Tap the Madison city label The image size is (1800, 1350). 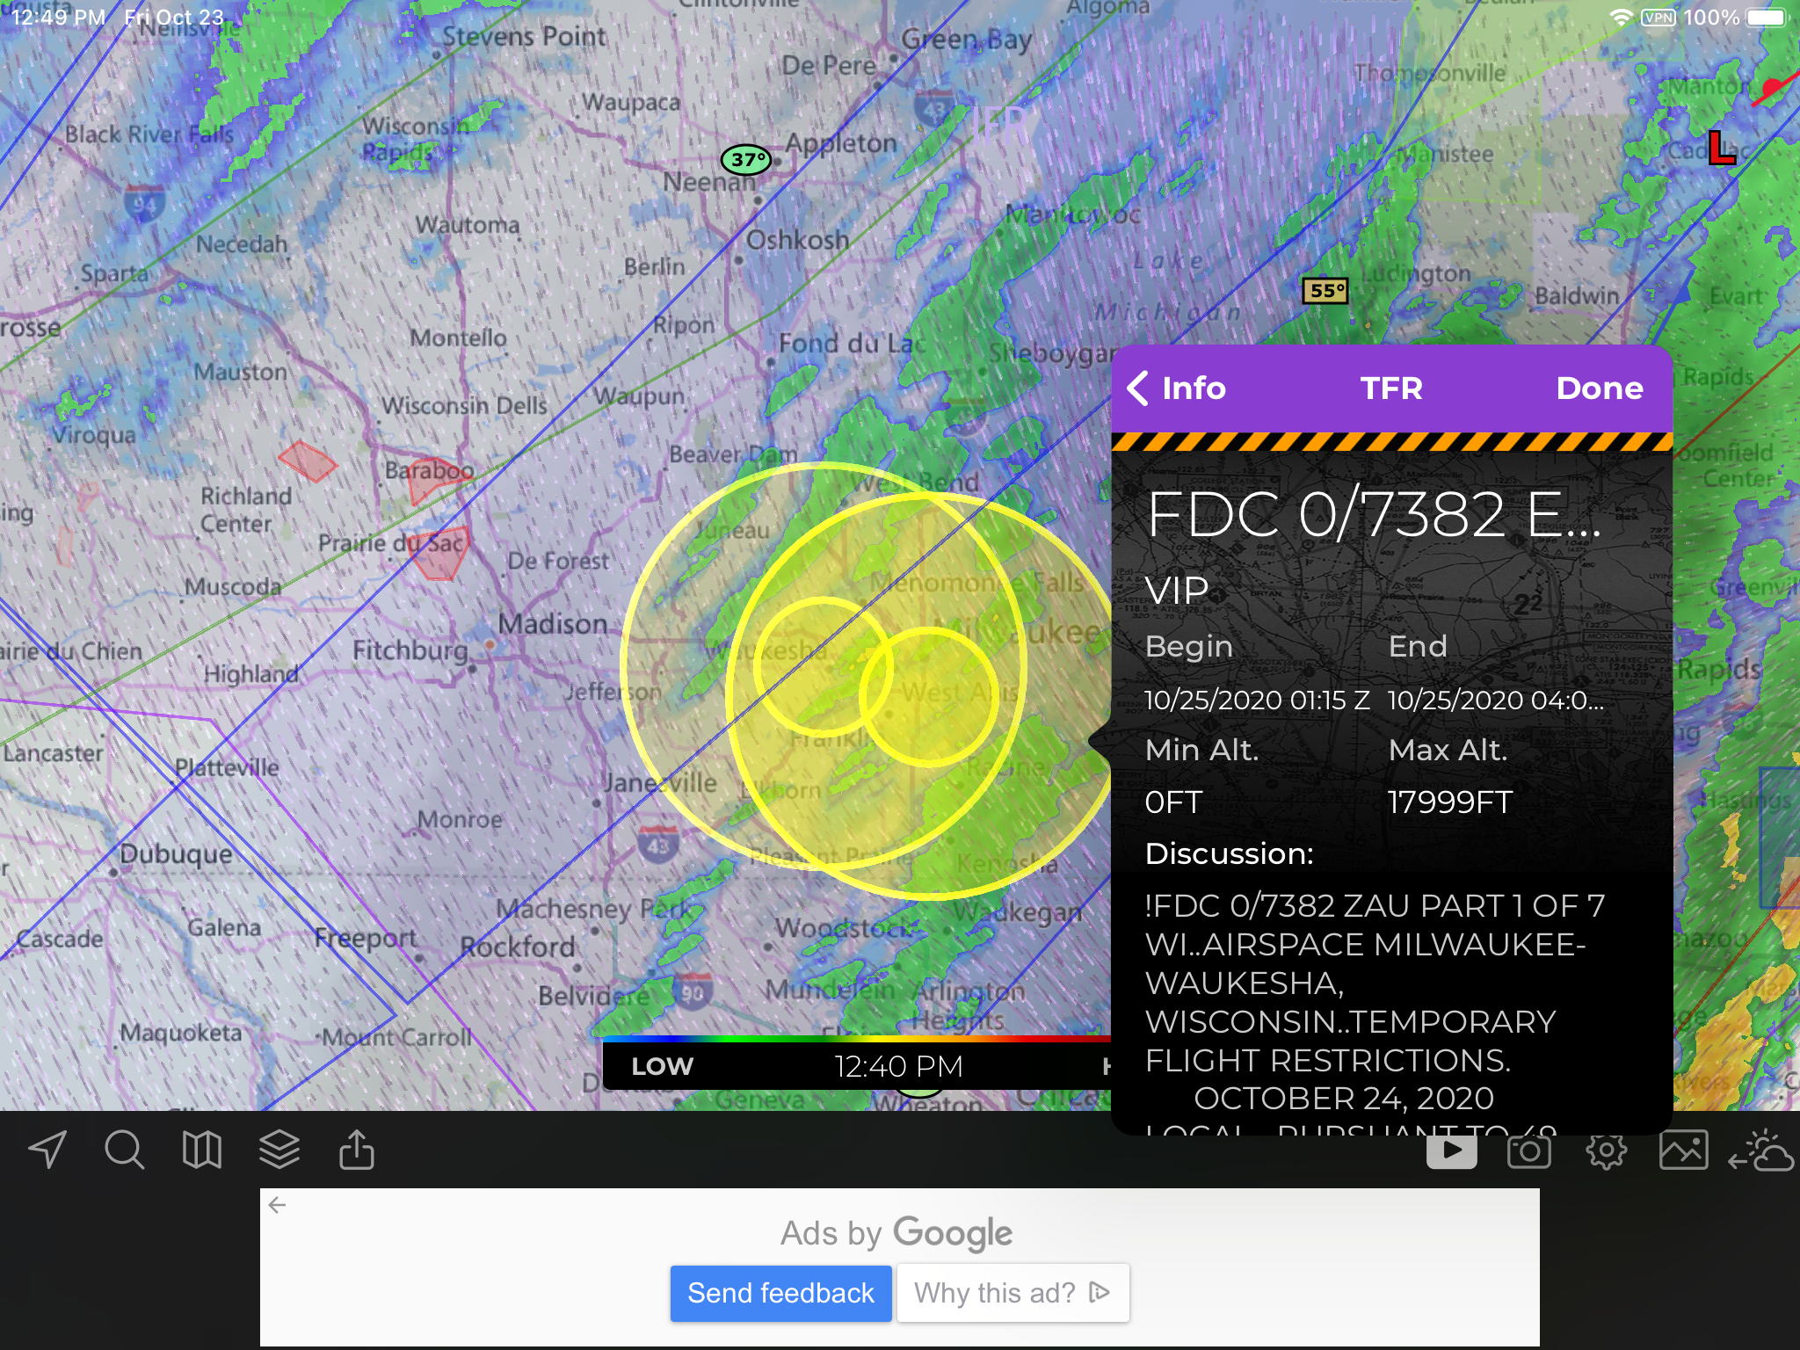553,624
